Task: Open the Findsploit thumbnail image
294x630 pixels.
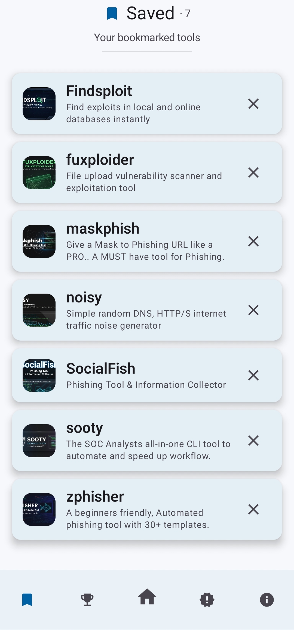Action: [39, 104]
